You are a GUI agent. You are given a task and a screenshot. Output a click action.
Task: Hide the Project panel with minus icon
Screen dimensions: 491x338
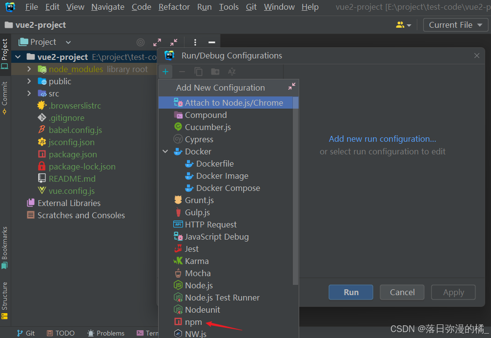click(212, 42)
